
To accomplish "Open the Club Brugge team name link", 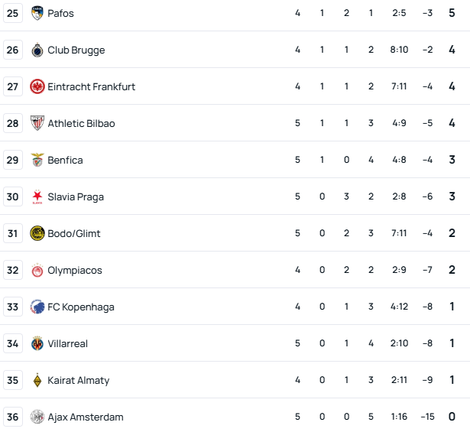I will coord(76,50).
